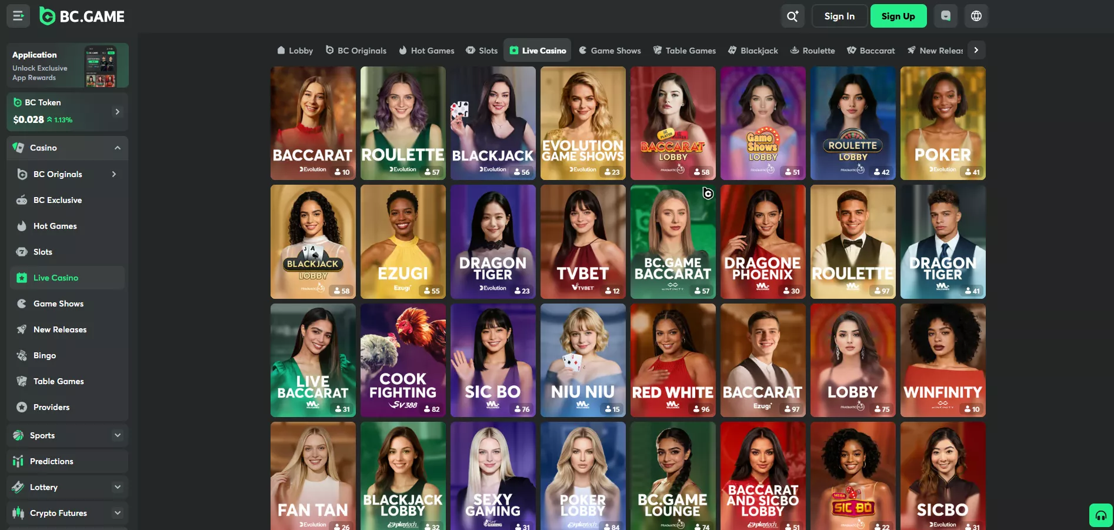Open the live support headset button
This screenshot has height=530, width=1114.
coord(1101,515)
